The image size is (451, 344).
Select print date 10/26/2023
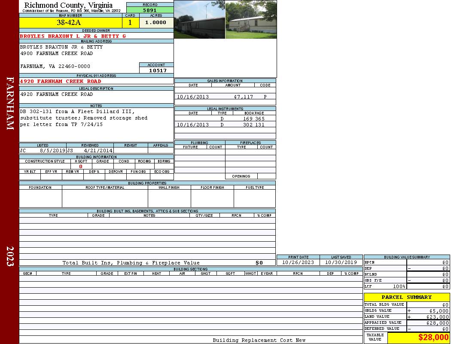298,262
